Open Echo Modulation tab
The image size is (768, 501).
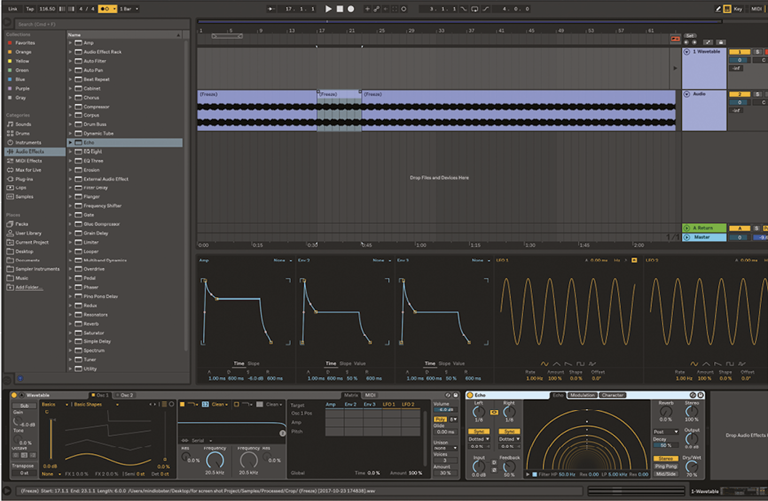[x=582, y=395]
